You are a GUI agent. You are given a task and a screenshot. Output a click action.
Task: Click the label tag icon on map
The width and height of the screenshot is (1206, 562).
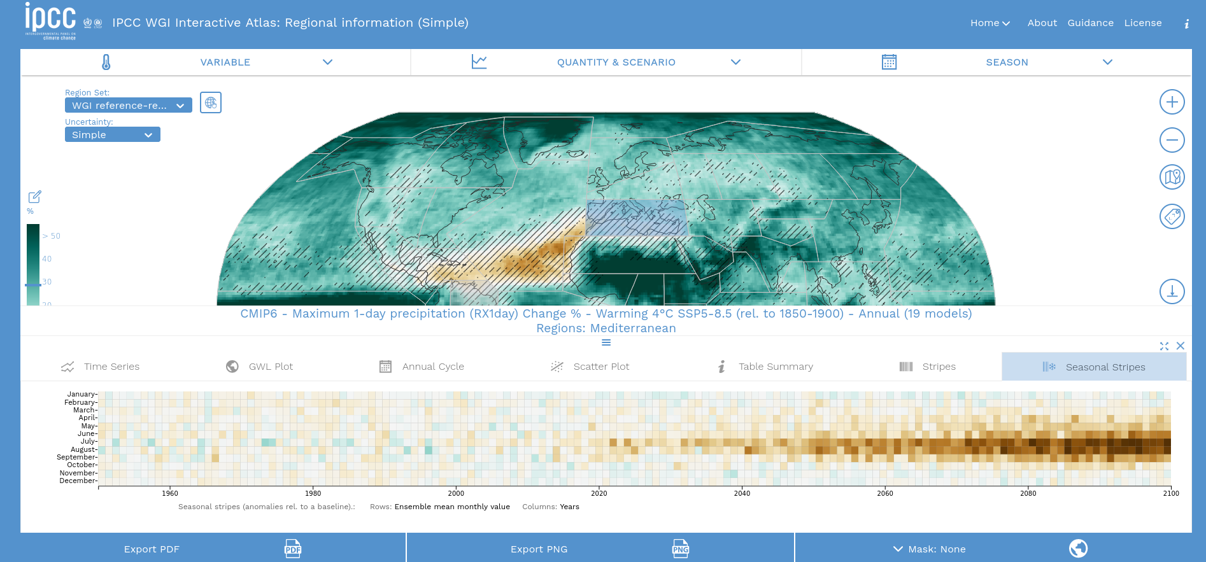pos(1172,216)
